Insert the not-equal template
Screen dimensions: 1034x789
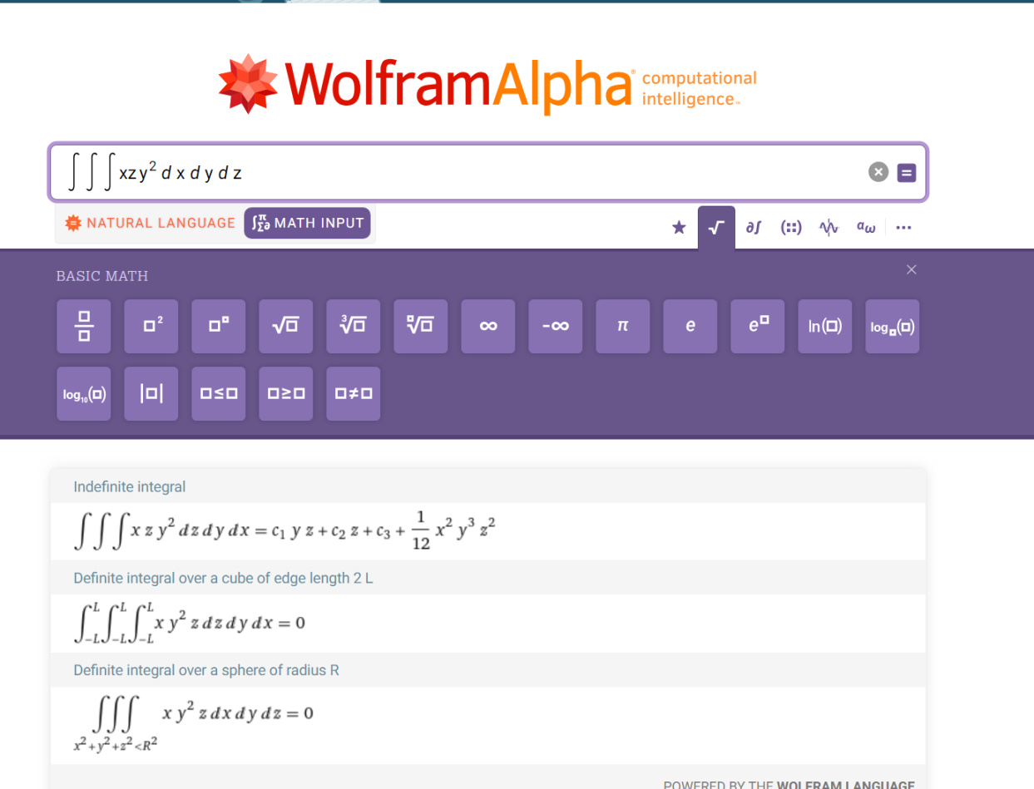point(354,394)
